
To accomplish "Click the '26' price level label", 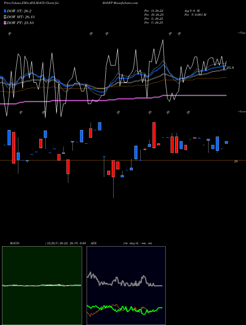I will [236, 162].
